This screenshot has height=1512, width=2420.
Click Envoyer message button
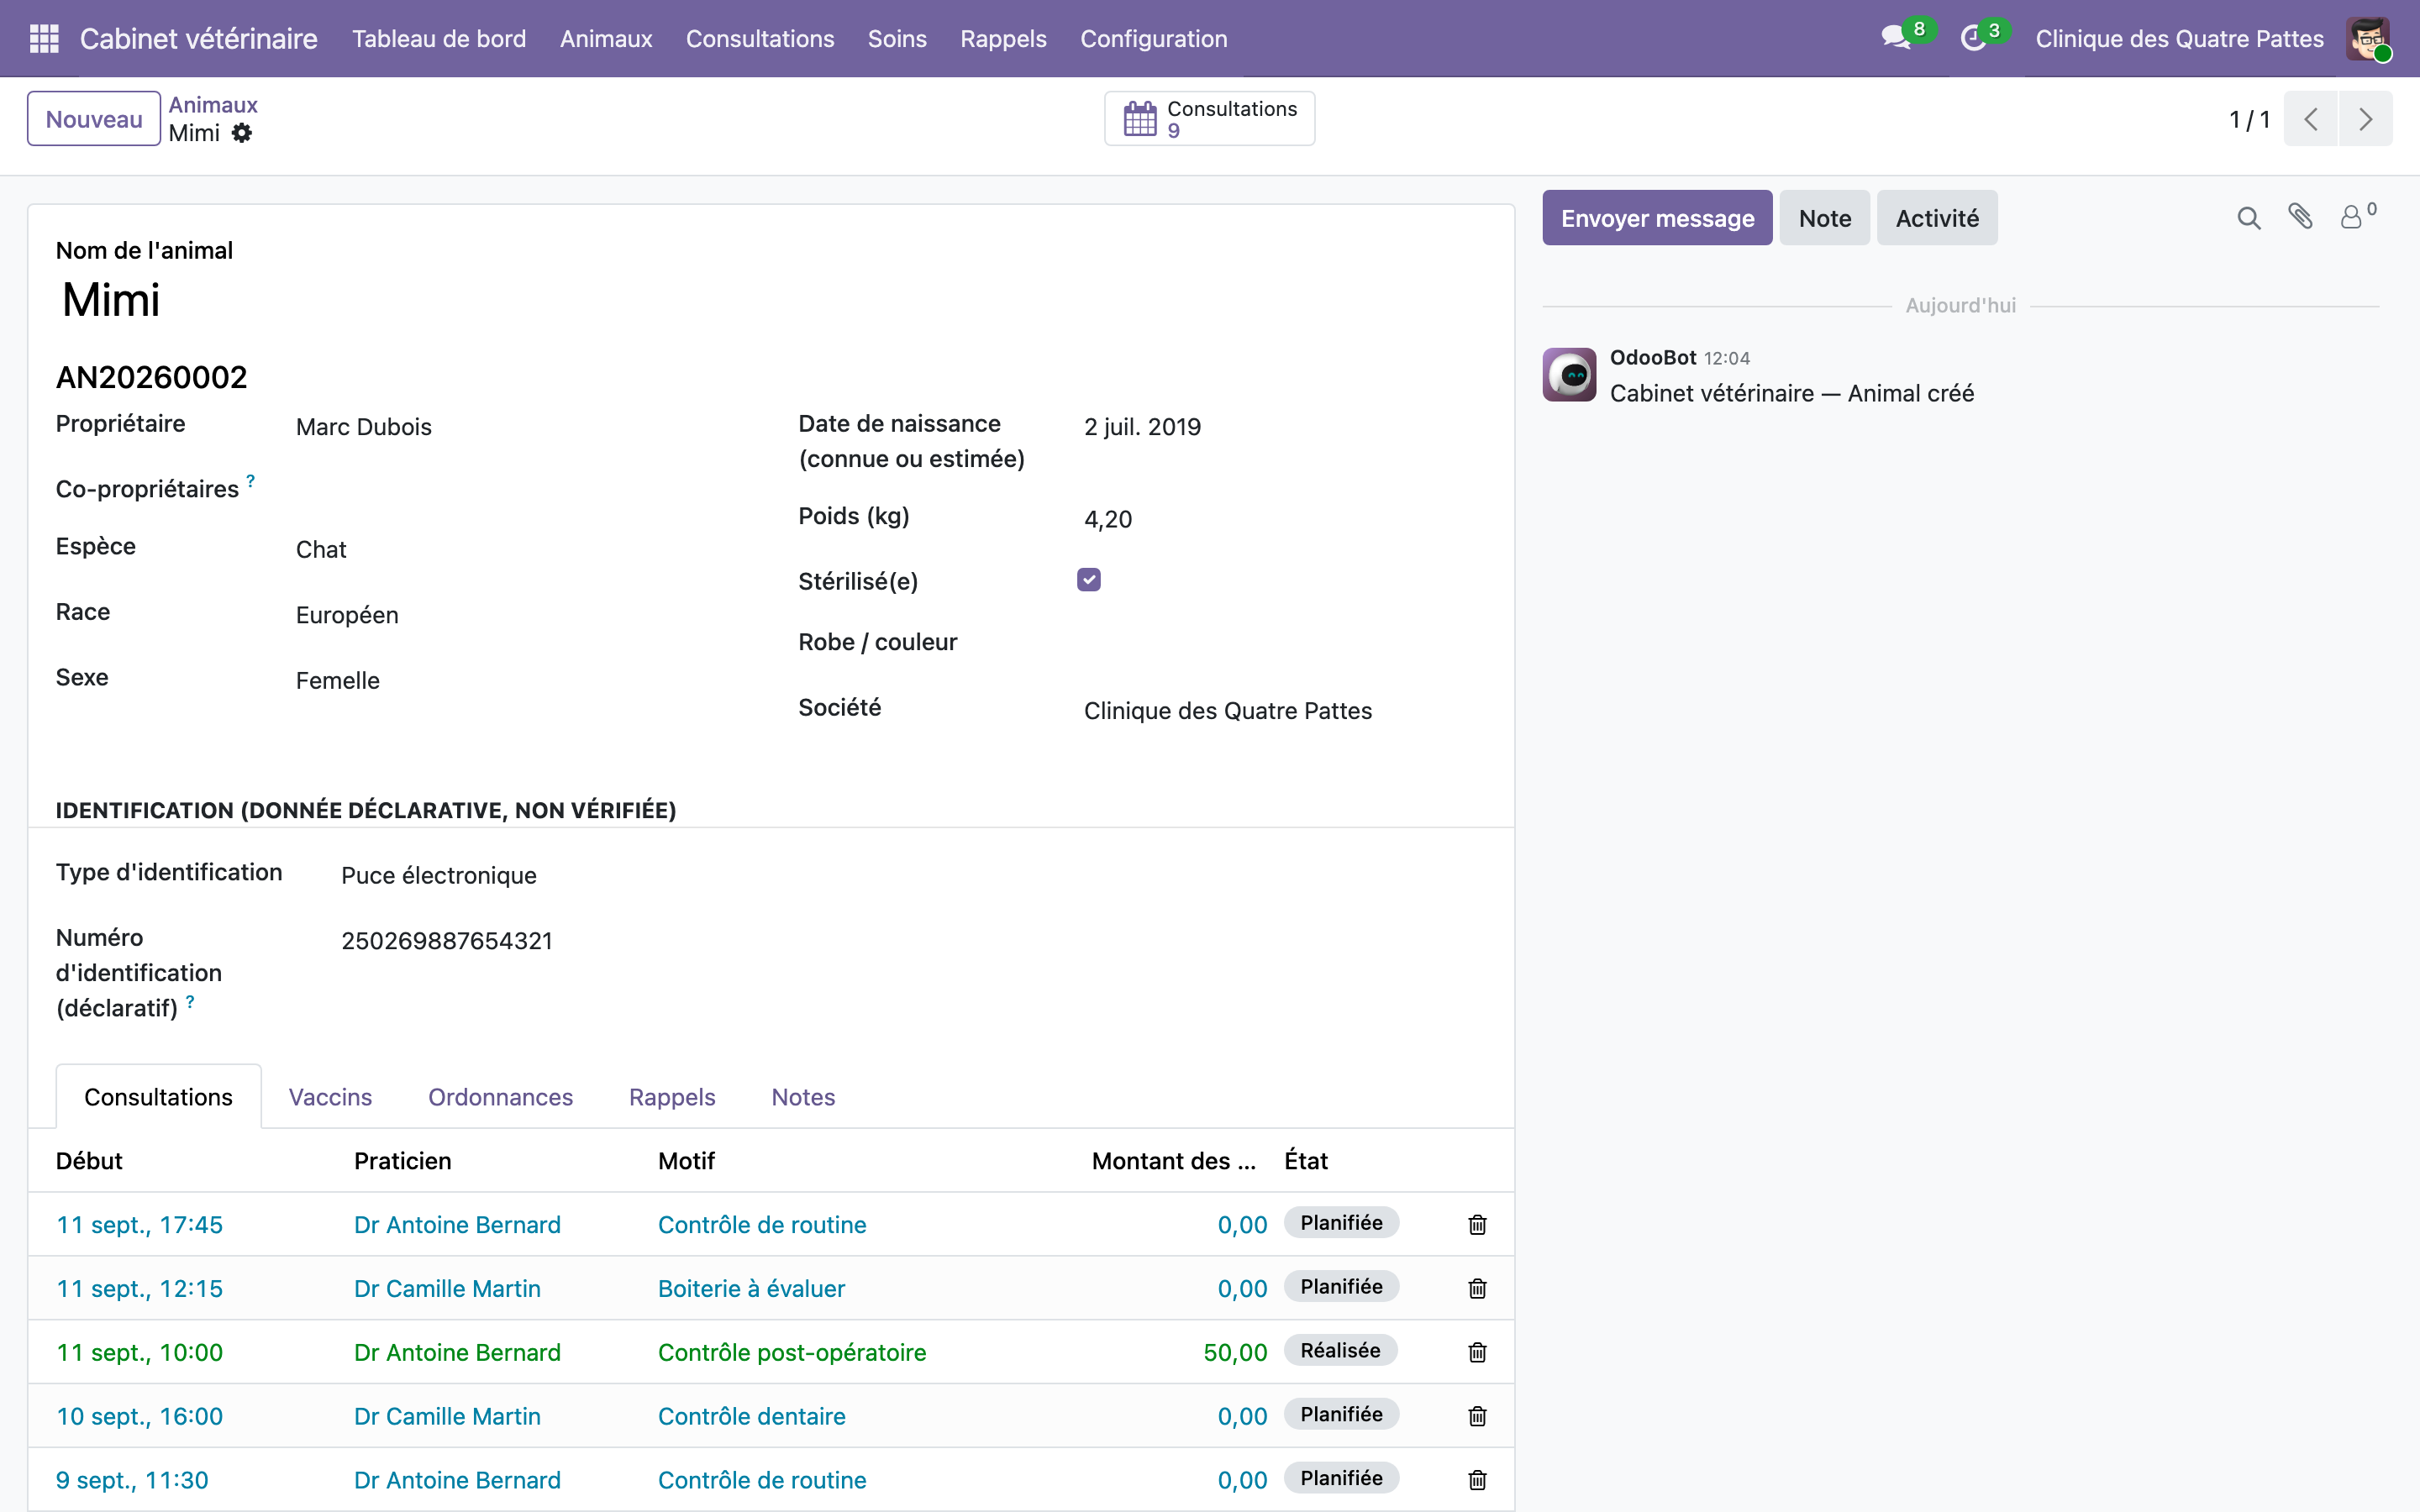click(x=1657, y=218)
